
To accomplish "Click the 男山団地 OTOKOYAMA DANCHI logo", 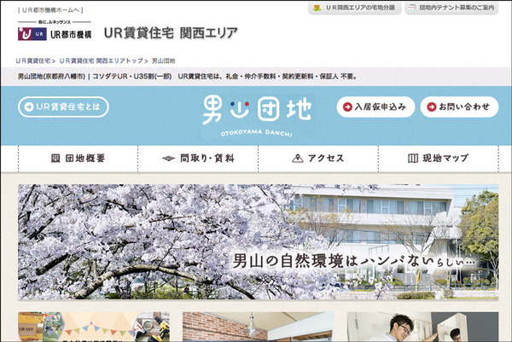I will 257,116.
